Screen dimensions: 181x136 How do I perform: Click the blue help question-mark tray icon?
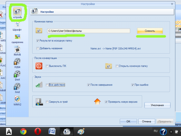pyautogui.click(x=163, y=132)
